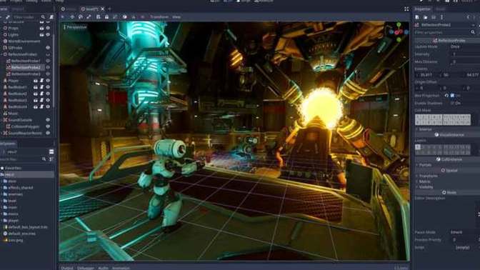Click Box Projection revert arrow icon

click(446, 96)
